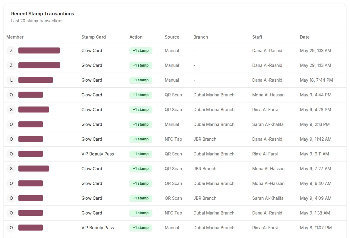Open the L avatar in the May 18 row
Image resolution: width=350 pixels, height=238 pixels.
pyautogui.click(x=11, y=80)
